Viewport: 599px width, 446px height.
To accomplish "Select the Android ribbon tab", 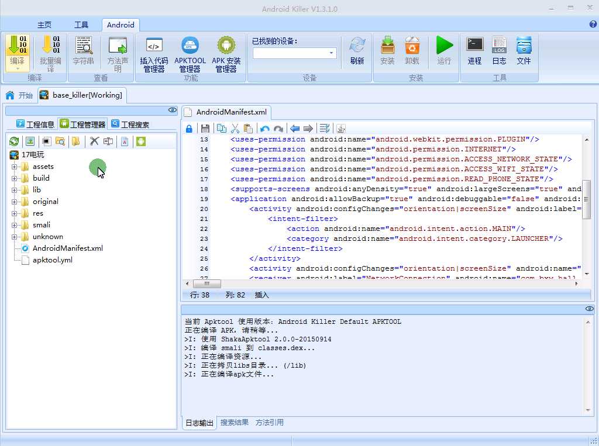I will click(121, 25).
